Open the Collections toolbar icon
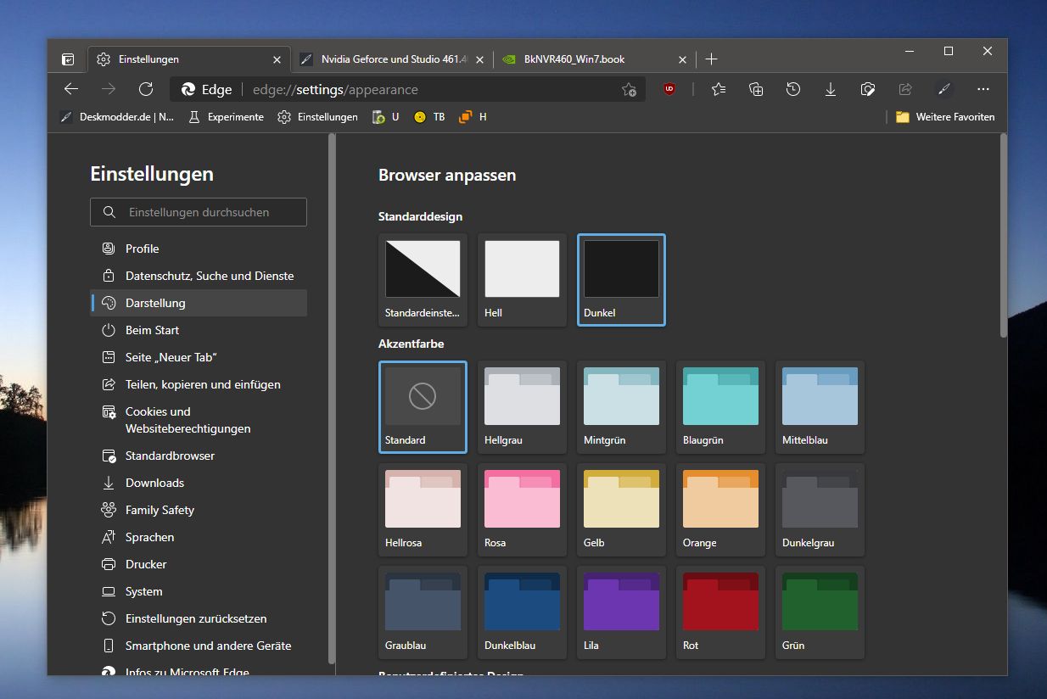The height and width of the screenshot is (699, 1047). (756, 89)
